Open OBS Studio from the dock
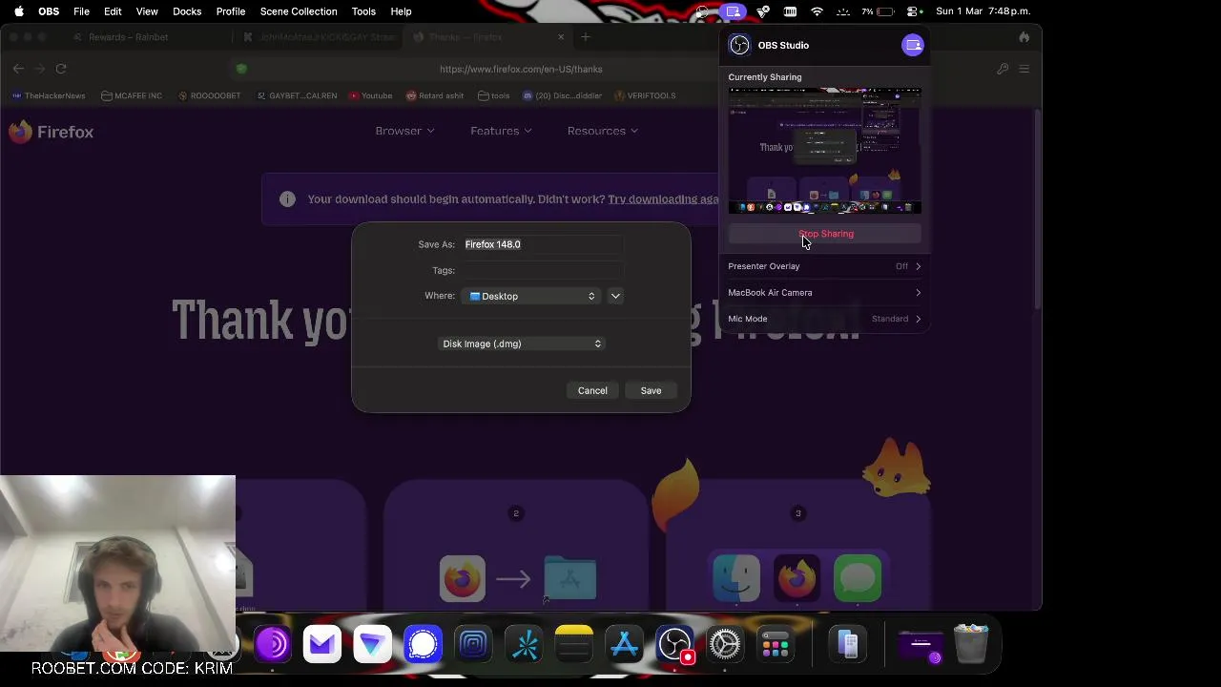Viewport: 1221px width, 687px height. click(x=674, y=645)
